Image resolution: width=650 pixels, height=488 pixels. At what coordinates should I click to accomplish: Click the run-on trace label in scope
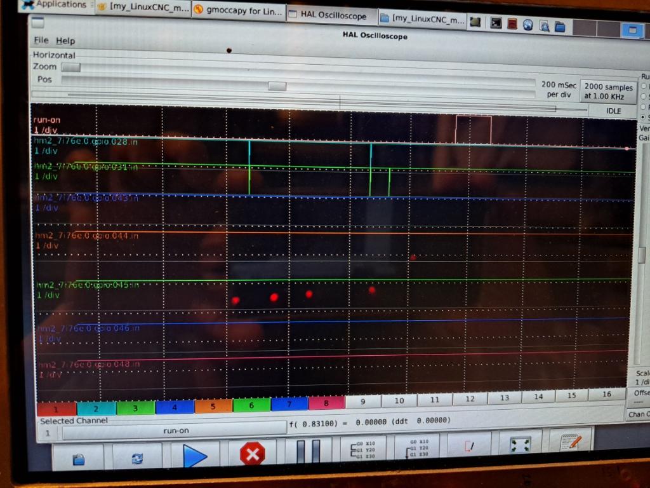click(47, 120)
